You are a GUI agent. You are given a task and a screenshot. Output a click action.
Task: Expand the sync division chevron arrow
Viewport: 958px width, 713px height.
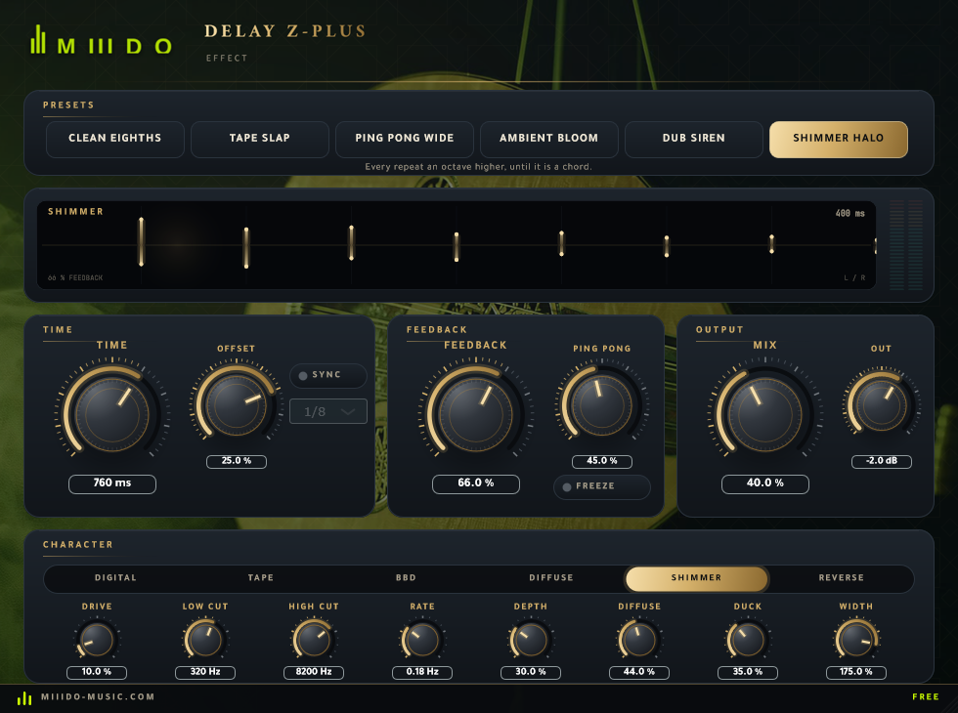pyautogui.click(x=348, y=412)
